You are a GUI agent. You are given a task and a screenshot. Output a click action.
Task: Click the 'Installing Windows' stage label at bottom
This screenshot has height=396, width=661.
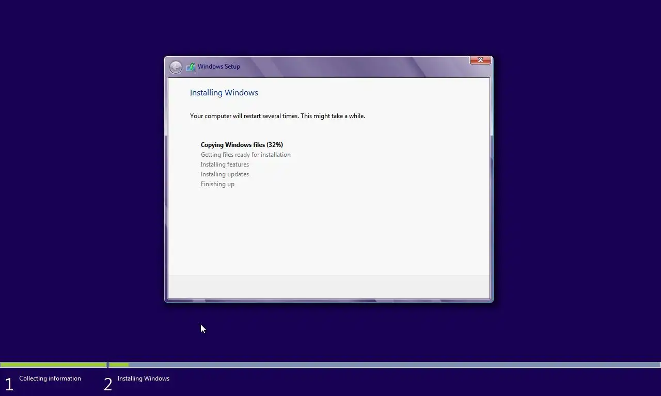pos(143,378)
